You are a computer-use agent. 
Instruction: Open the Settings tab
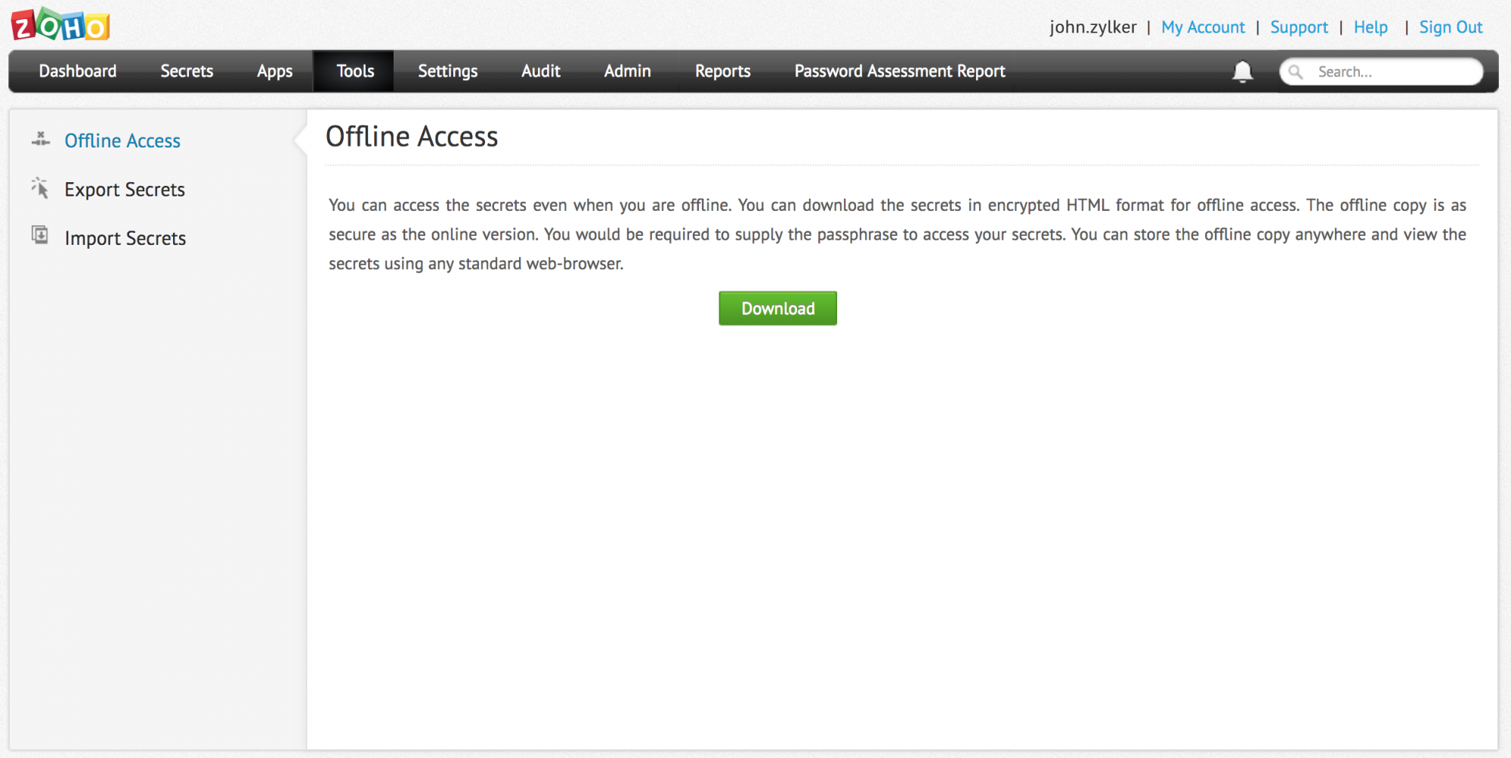(x=448, y=71)
